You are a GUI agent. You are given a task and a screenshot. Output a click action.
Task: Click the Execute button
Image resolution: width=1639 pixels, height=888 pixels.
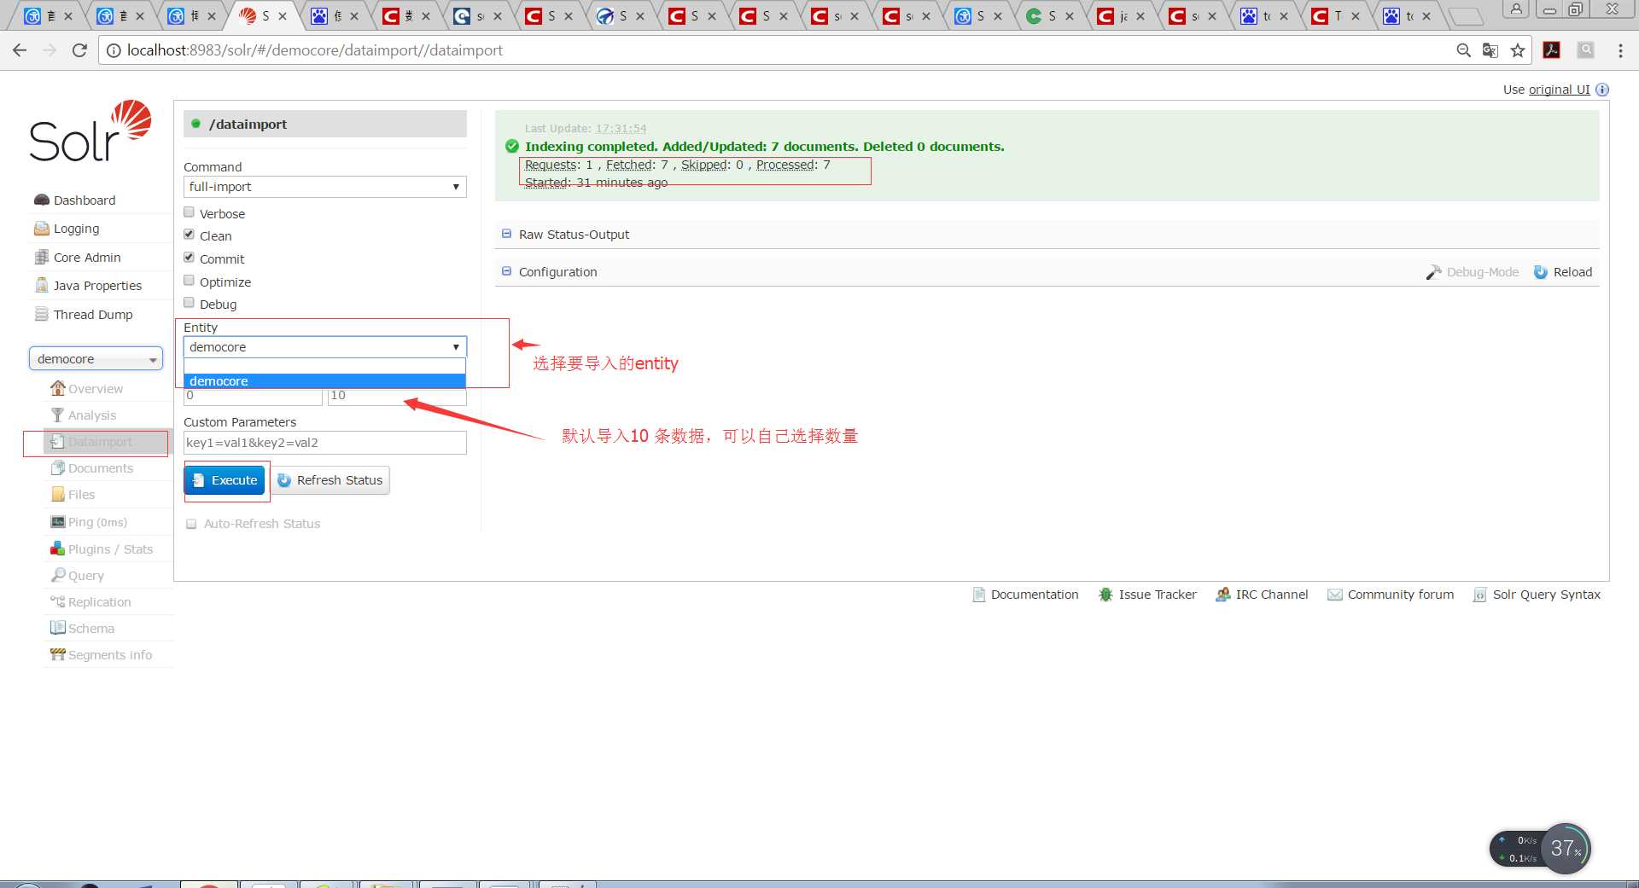(x=225, y=480)
